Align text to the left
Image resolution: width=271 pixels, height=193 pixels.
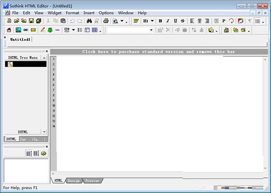(x=192, y=21)
